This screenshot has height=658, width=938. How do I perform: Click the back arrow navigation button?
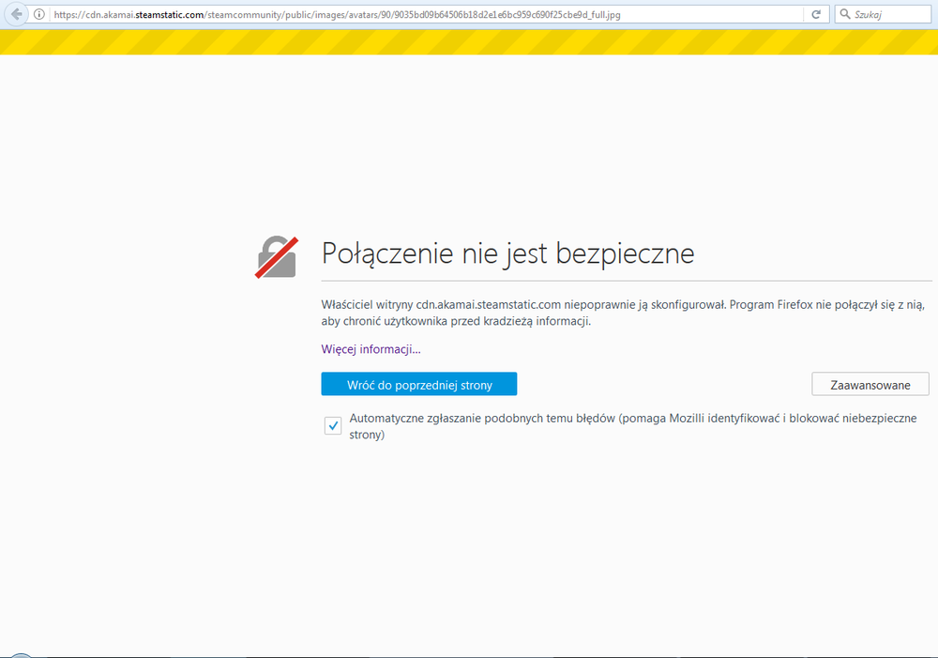pos(16,14)
